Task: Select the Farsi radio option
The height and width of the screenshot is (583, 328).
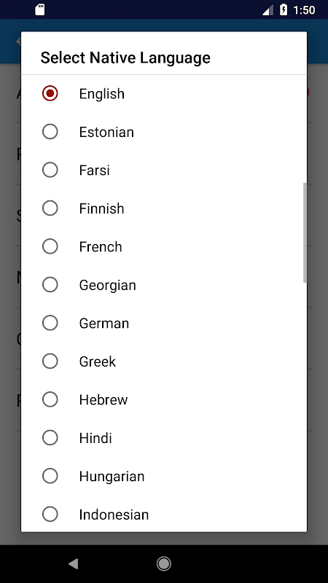Action: (163, 170)
